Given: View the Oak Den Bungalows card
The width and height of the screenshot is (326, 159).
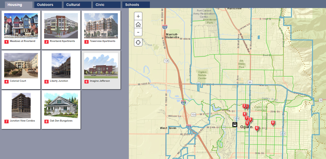Looking at the screenshot, I should (61, 110).
